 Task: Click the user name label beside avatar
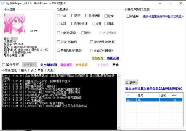tap(33, 30)
